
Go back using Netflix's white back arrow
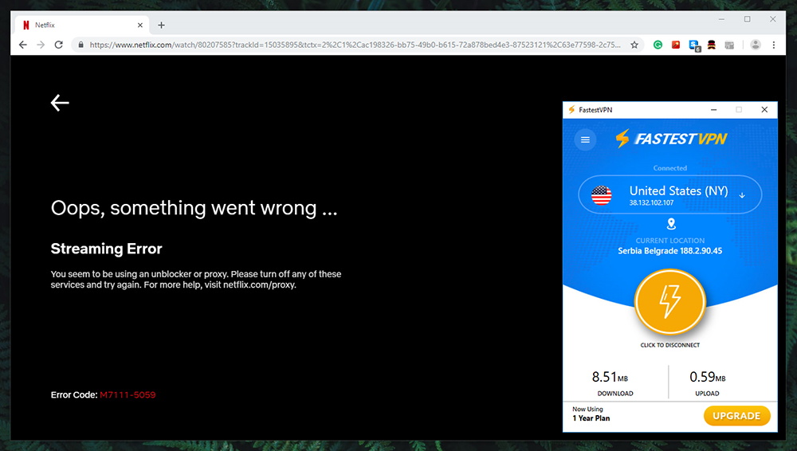[x=60, y=103]
